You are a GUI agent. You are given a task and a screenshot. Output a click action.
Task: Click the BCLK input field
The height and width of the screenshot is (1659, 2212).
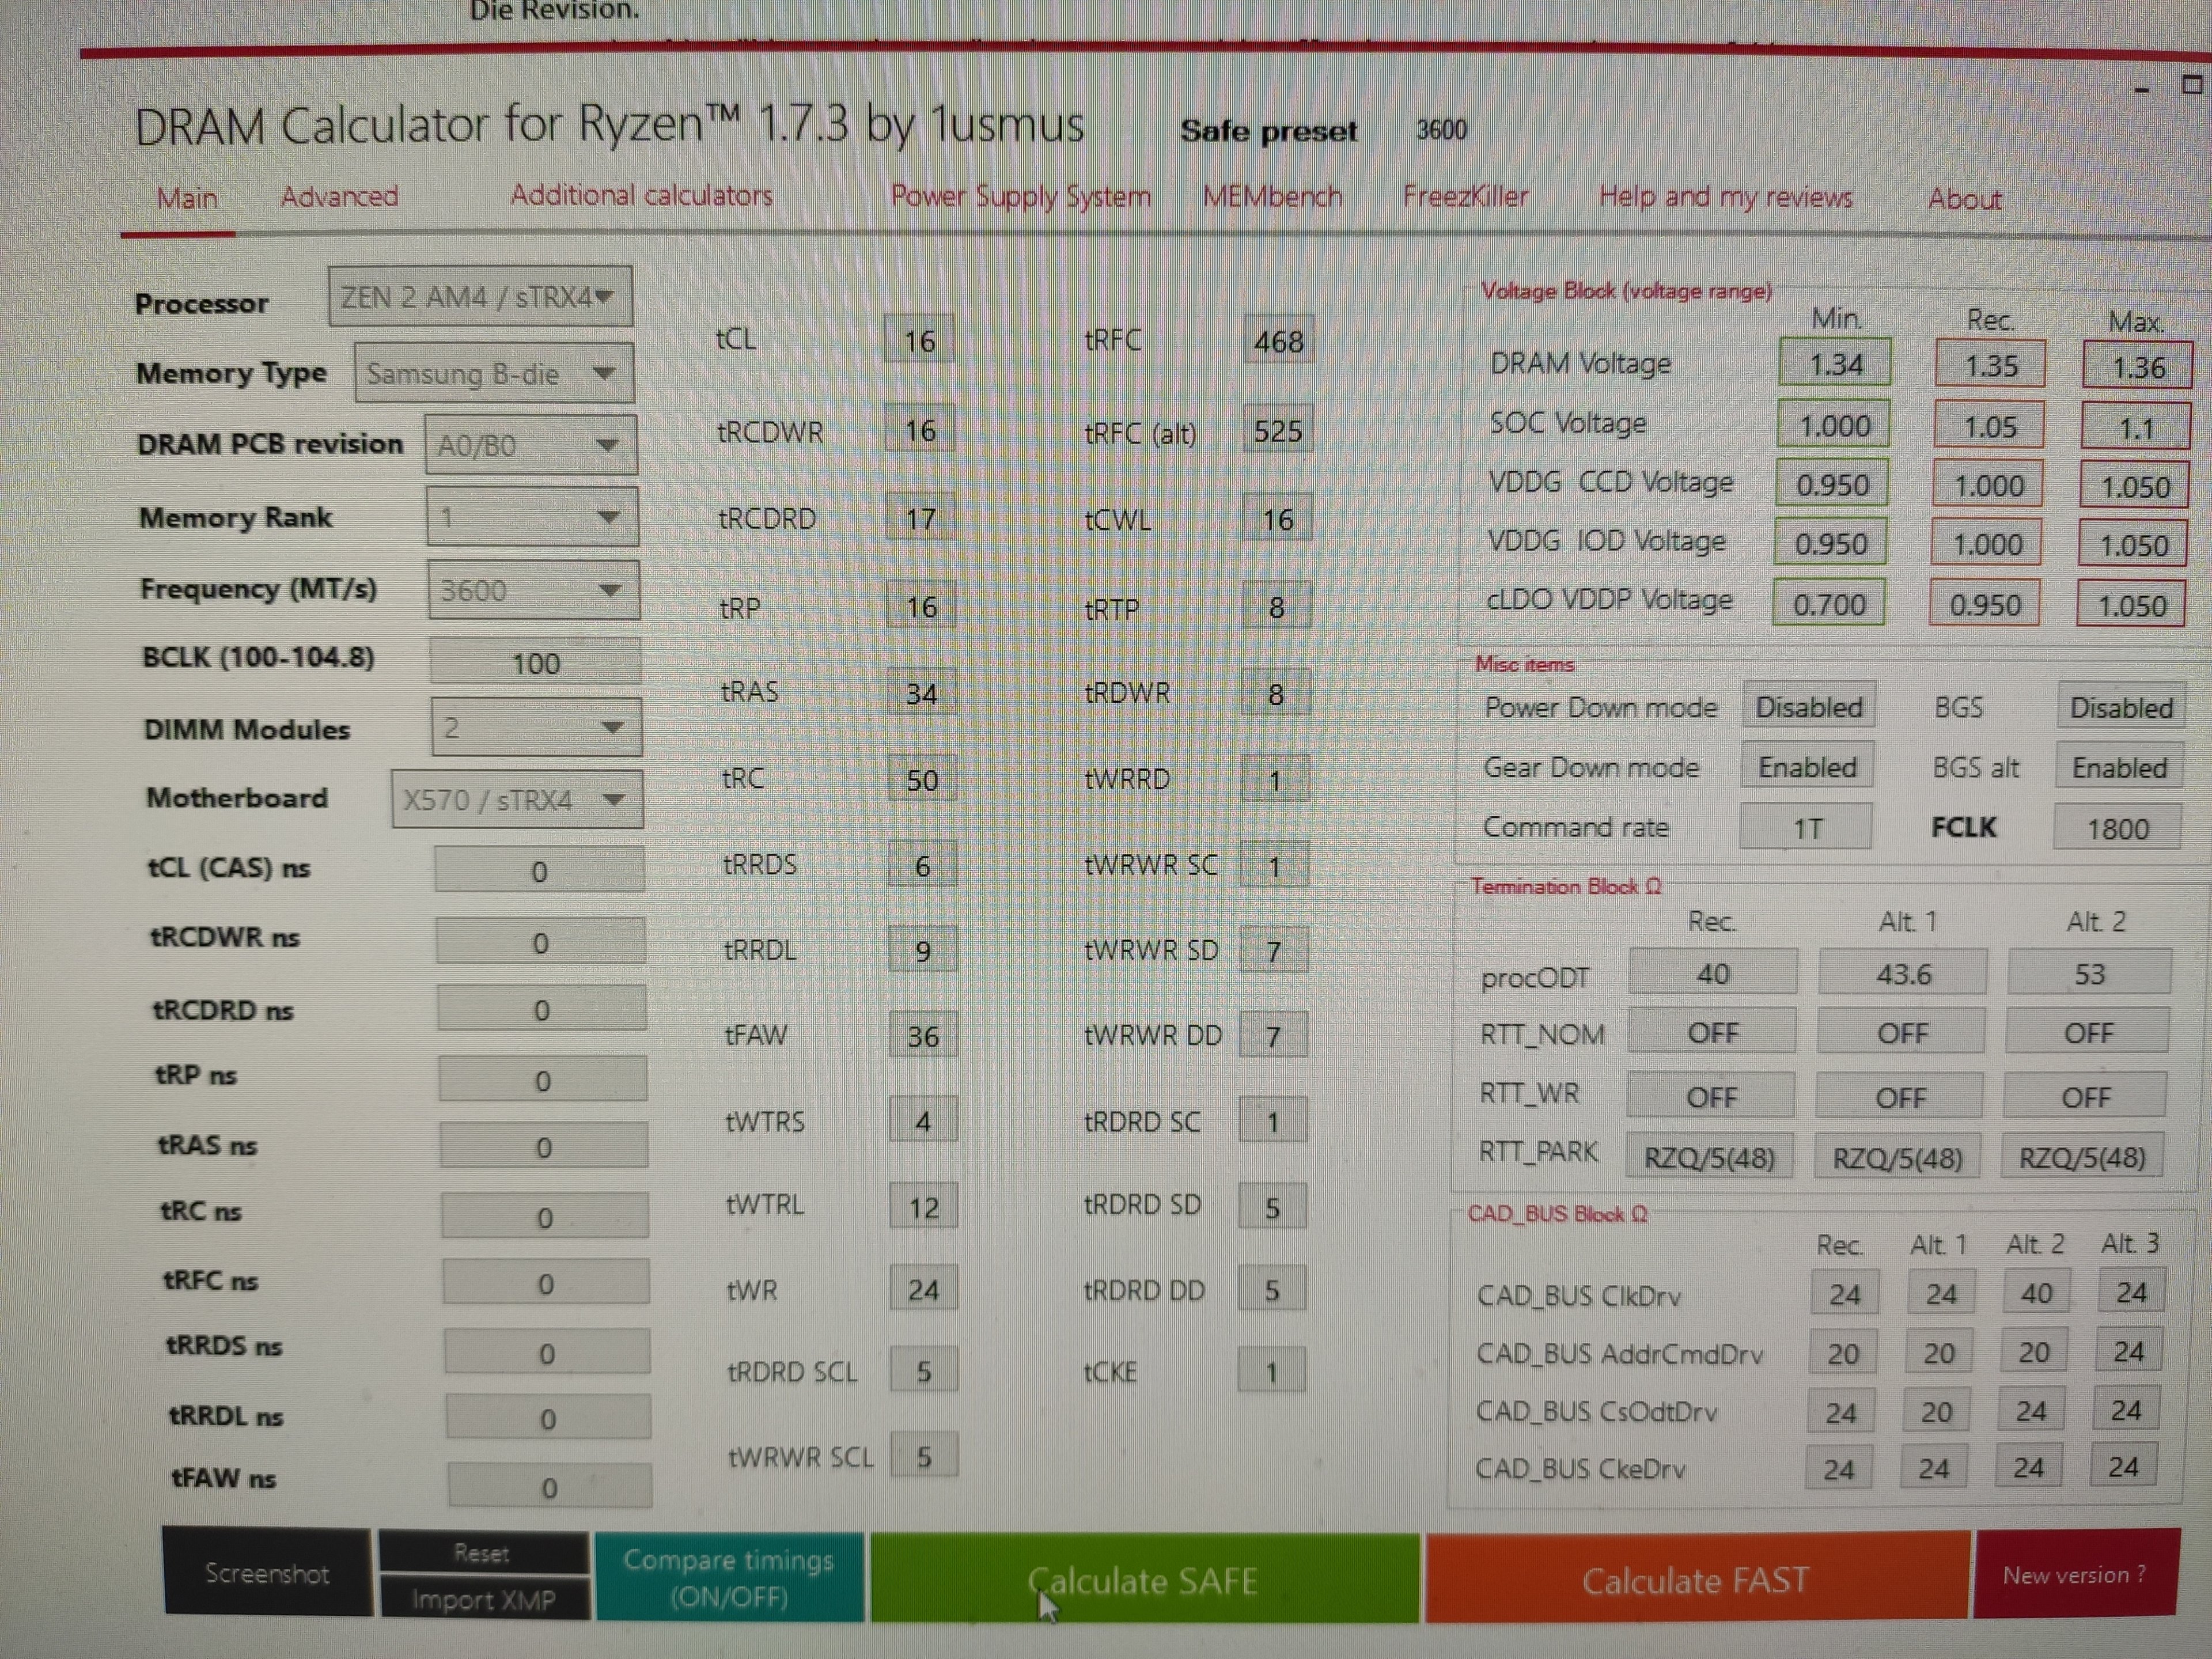(x=535, y=661)
